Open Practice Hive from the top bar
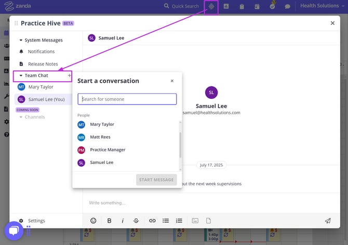The image size is (348, 245). coord(211,6)
